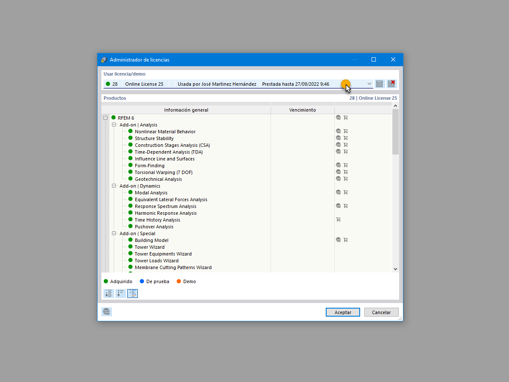Screen dimensions: 509x382
Task: Click the Vencimiento column header
Action: click(x=302, y=110)
